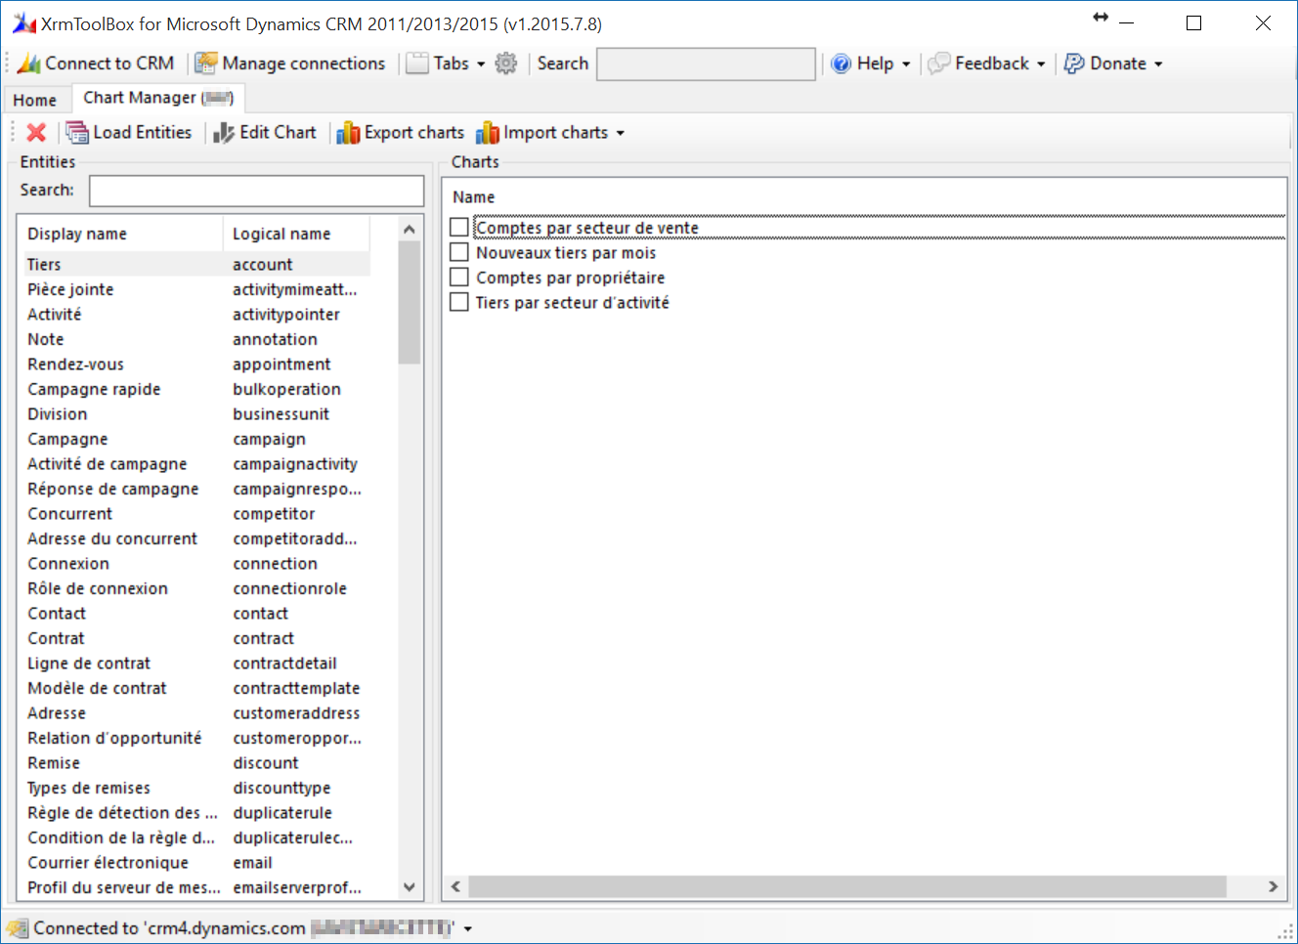Select the Activité entity row
Screen dimensions: 1298x944
click(x=196, y=315)
